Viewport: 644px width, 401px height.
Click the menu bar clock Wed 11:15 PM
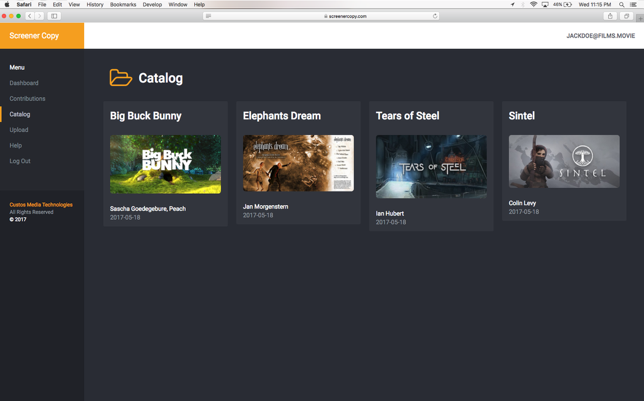coord(595,4)
